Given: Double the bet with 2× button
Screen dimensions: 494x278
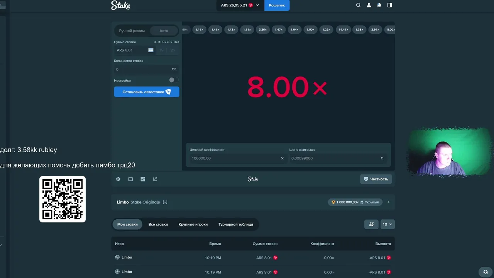Looking at the screenshot, I should 173,50.
